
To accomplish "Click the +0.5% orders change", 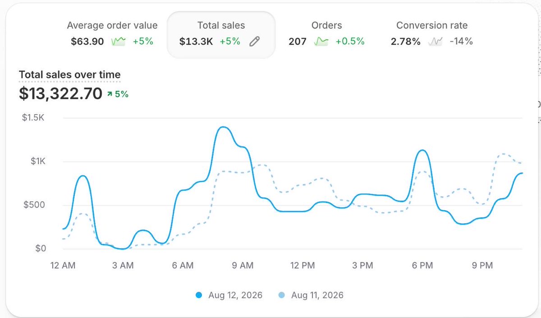I will 350,42.
